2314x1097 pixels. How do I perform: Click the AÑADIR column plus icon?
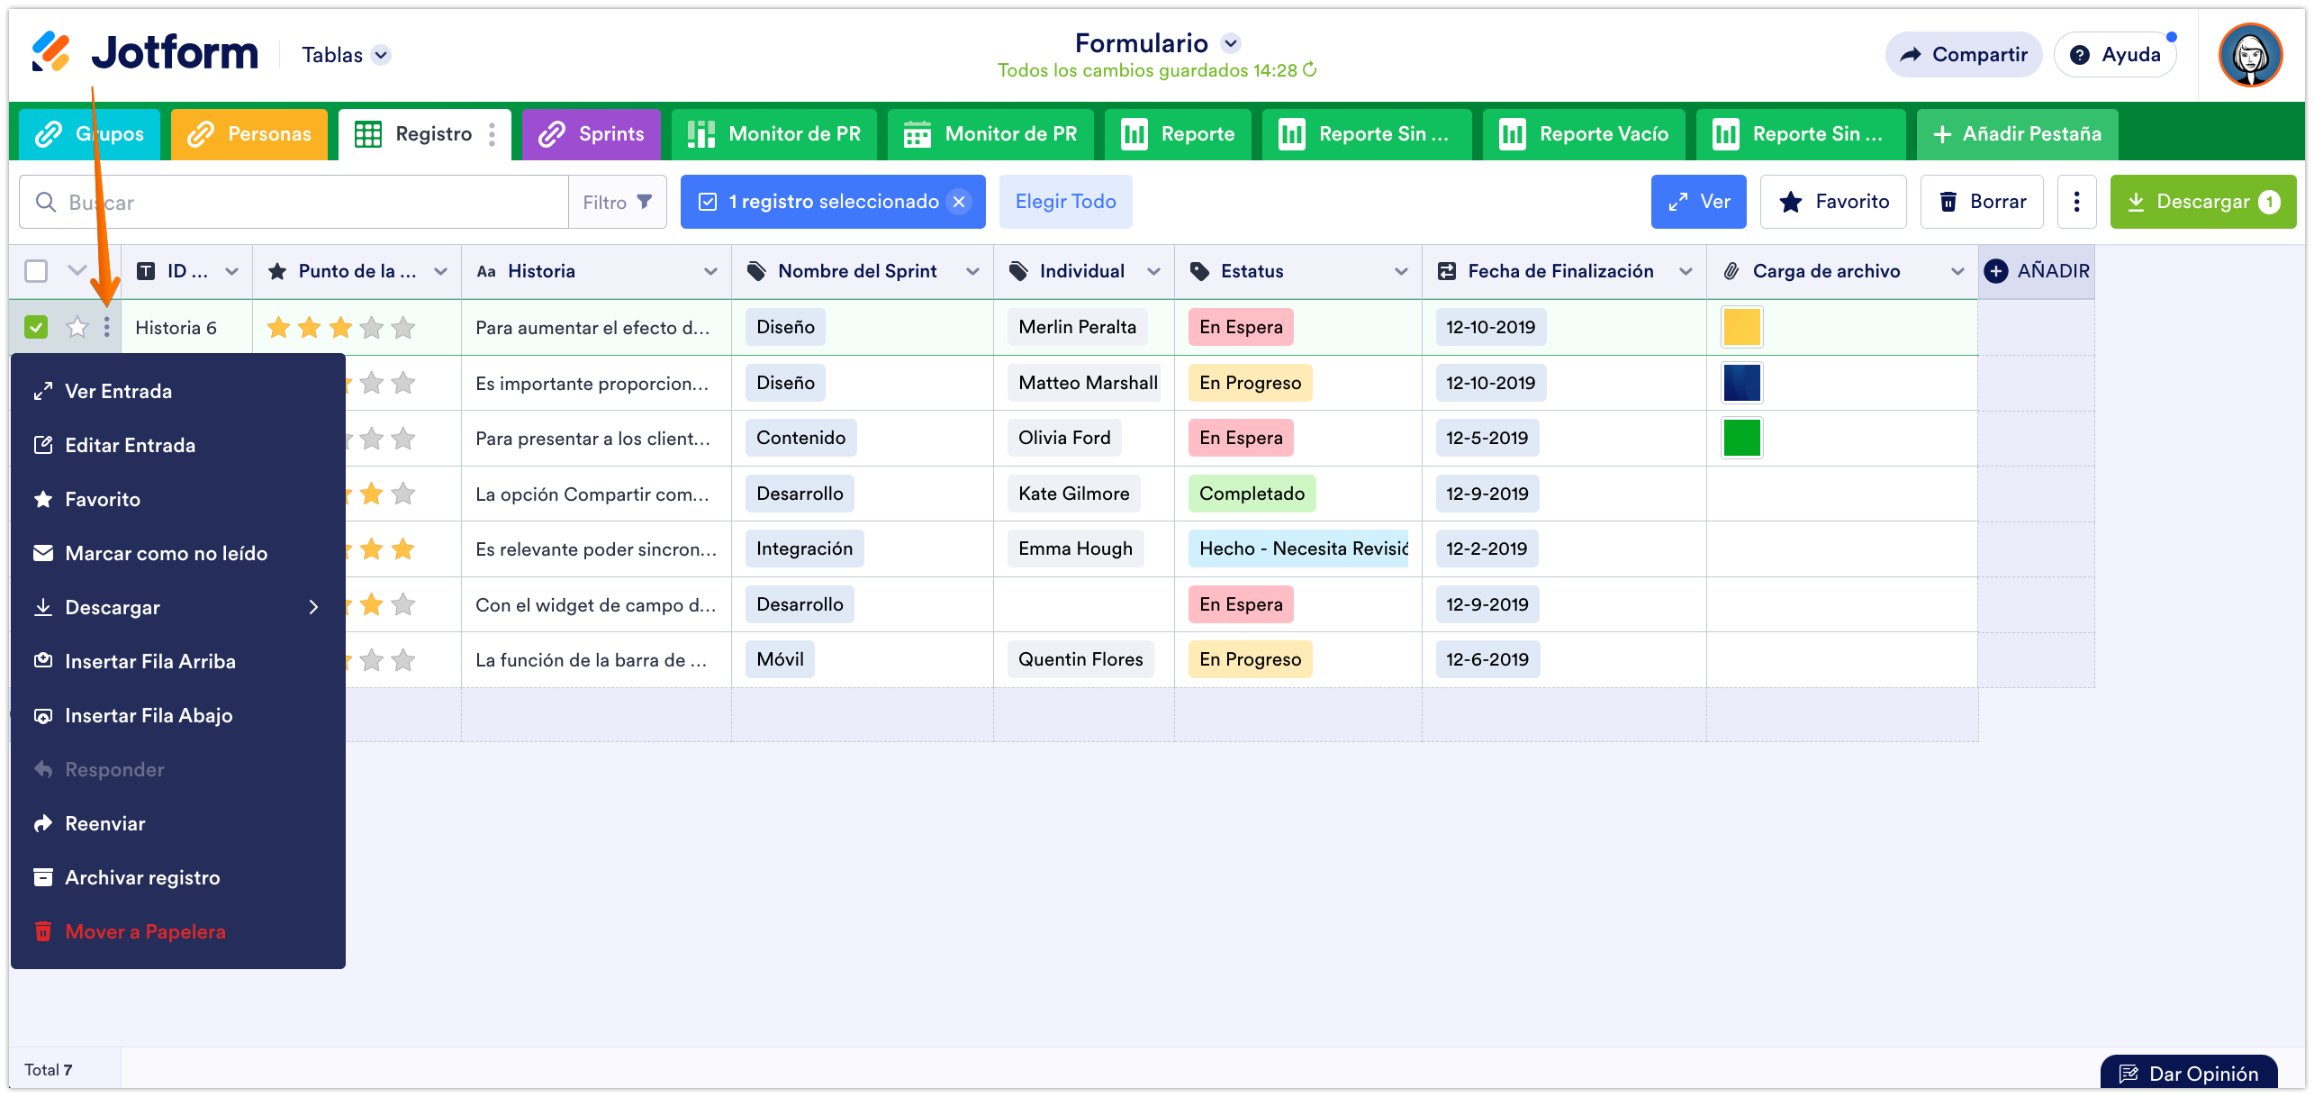pos(1996,271)
